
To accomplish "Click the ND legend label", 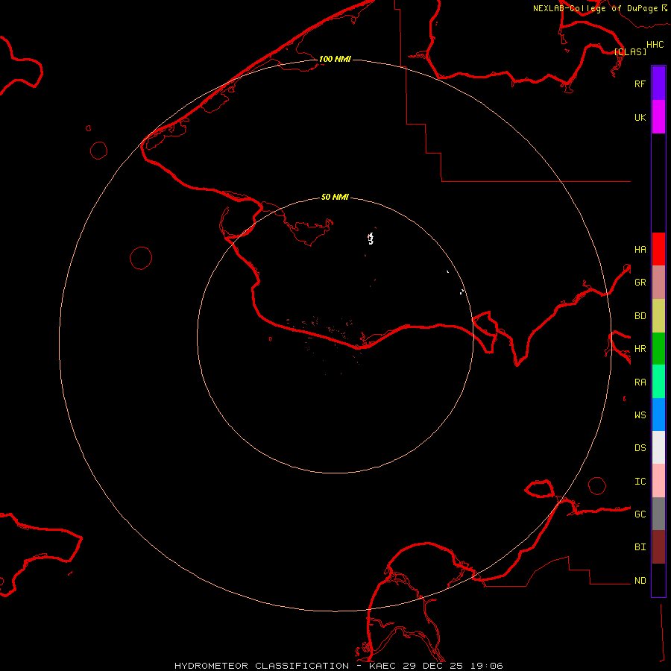I will point(640,581).
